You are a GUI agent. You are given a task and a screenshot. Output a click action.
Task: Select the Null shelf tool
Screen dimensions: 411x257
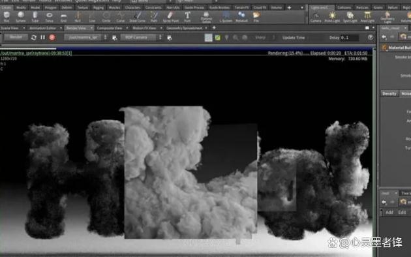(78, 16)
